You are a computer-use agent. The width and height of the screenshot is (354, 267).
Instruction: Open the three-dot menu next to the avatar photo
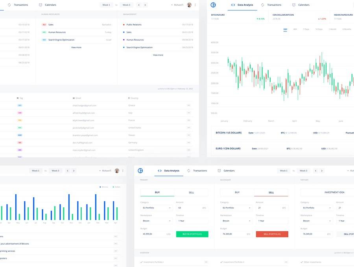coord(195,5)
